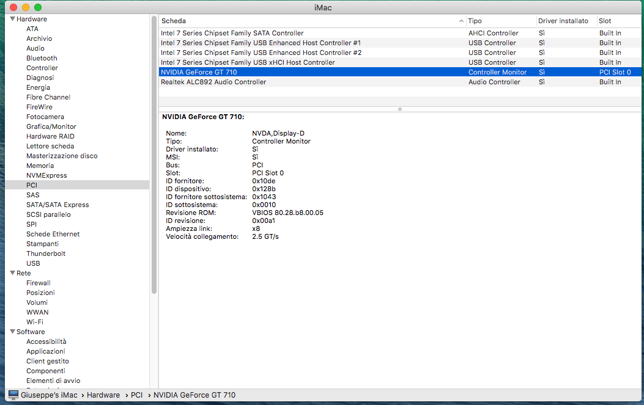Click Hardware in the path bar
Viewport: 644px width, 405px height.
(x=103, y=395)
